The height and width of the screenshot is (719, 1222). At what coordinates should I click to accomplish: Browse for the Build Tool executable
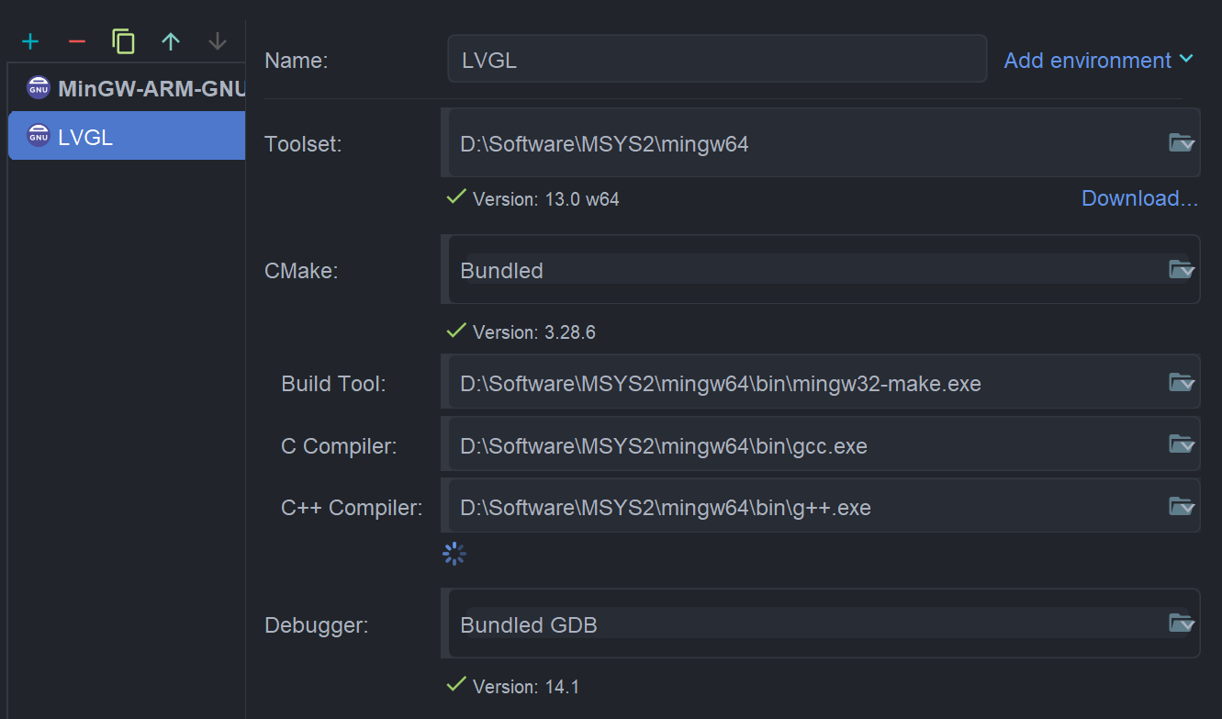(x=1181, y=382)
